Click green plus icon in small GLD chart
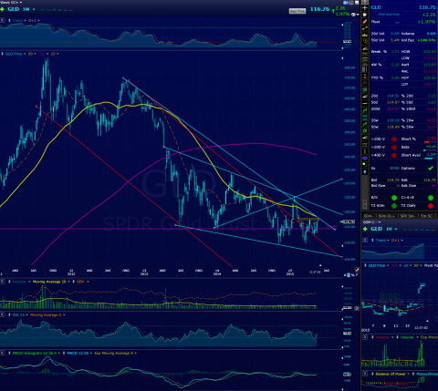 click(x=365, y=229)
